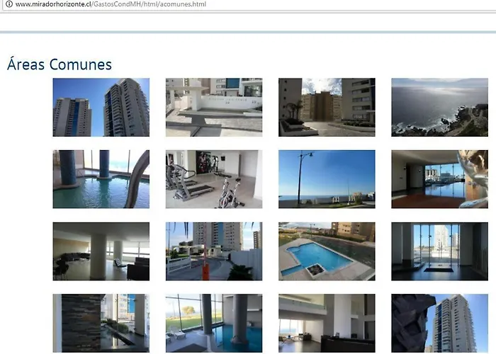Screen dimensions: 496x354
Task: Open the lounge with white columns thumbnail
Action: (x=101, y=251)
